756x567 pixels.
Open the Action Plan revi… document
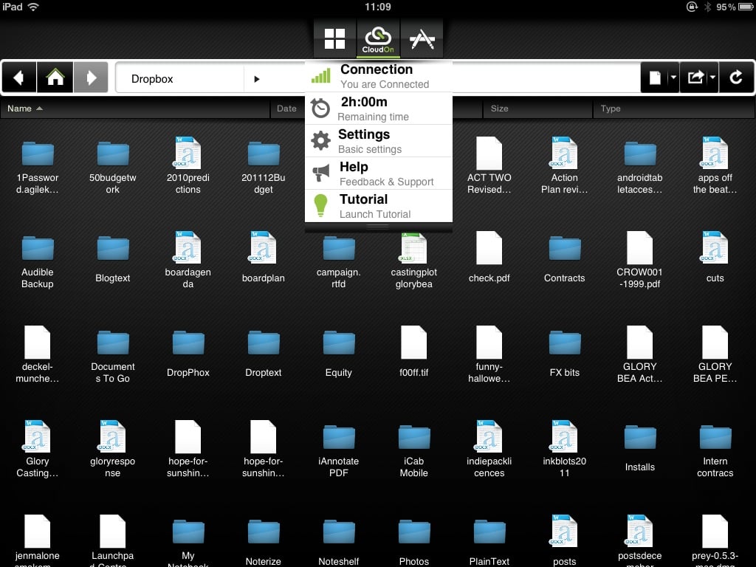point(564,166)
